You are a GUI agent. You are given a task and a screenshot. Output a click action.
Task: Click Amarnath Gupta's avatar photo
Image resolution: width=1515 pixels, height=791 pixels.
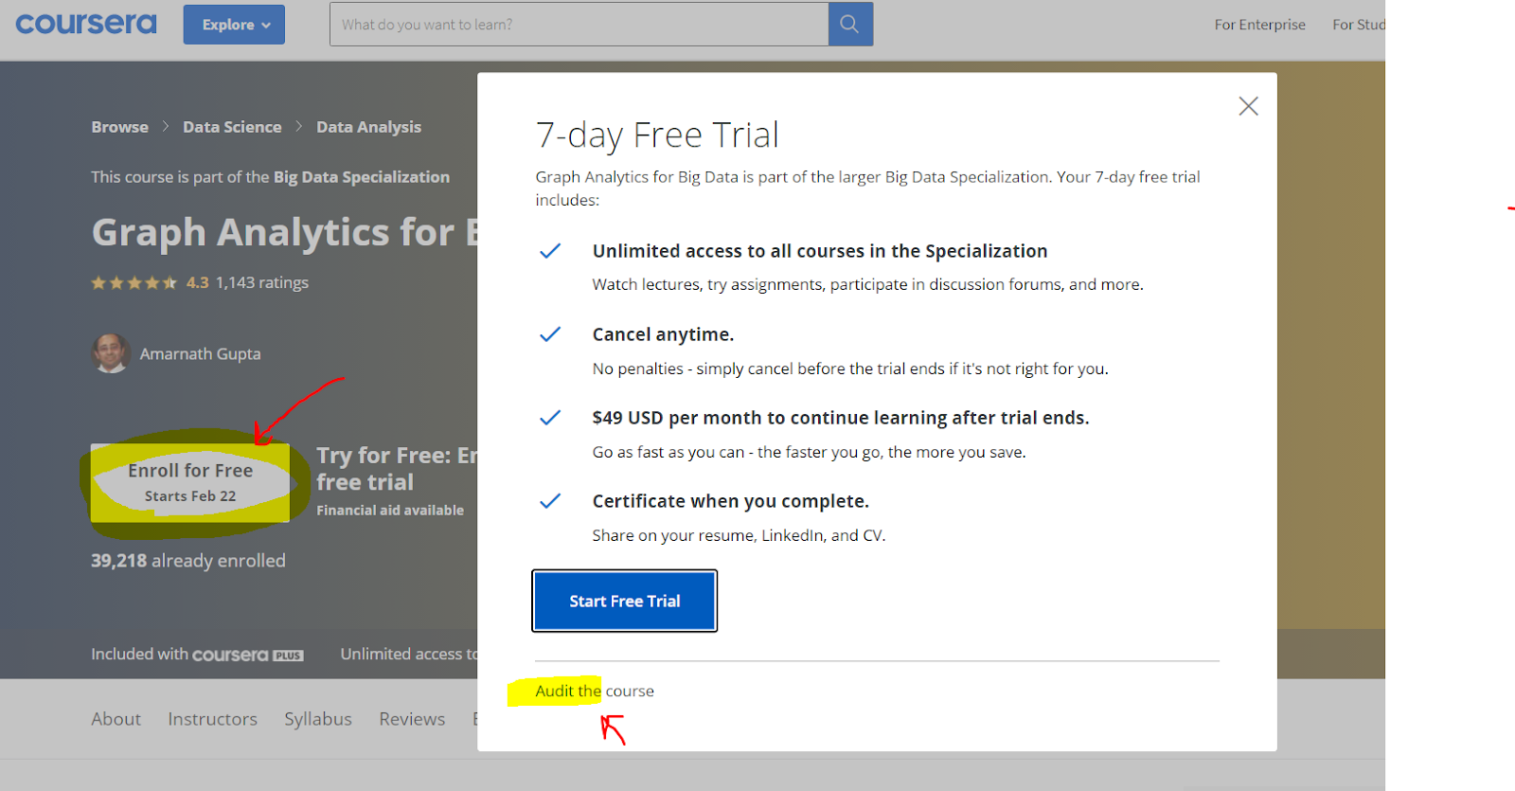111,353
